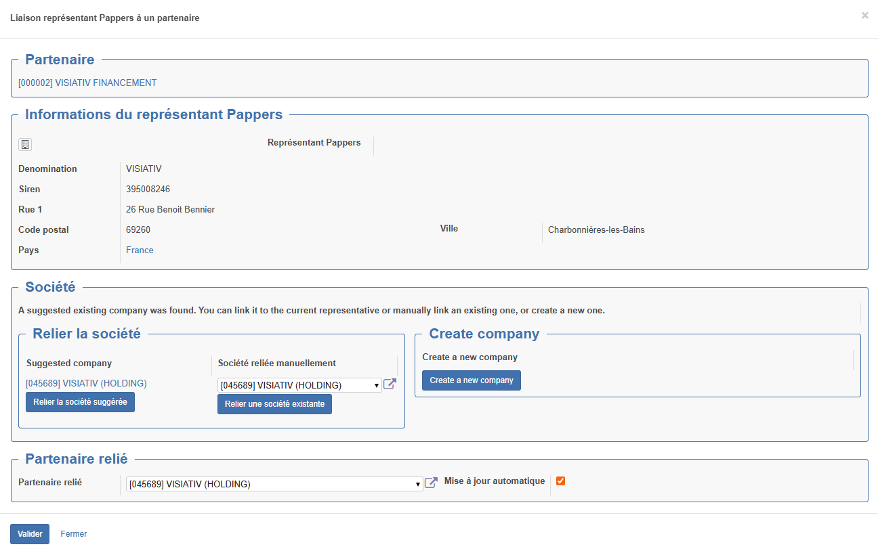The image size is (878, 553).
Task: Click the Mise à jour automatique label
Action: [495, 481]
